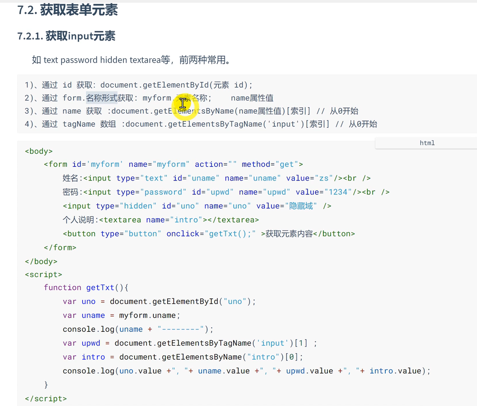Click the closing </body> tag

(41, 262)
